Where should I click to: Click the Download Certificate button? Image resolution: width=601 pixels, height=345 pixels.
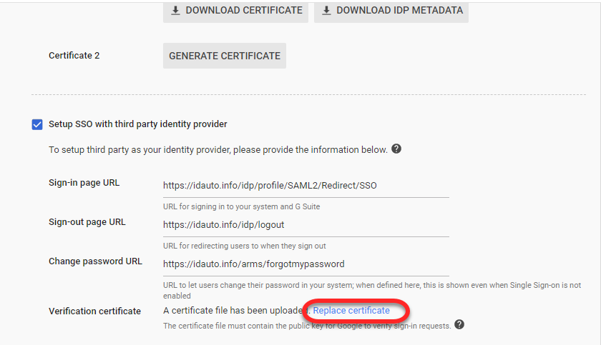pyautogui.click(x=235, y=12)
